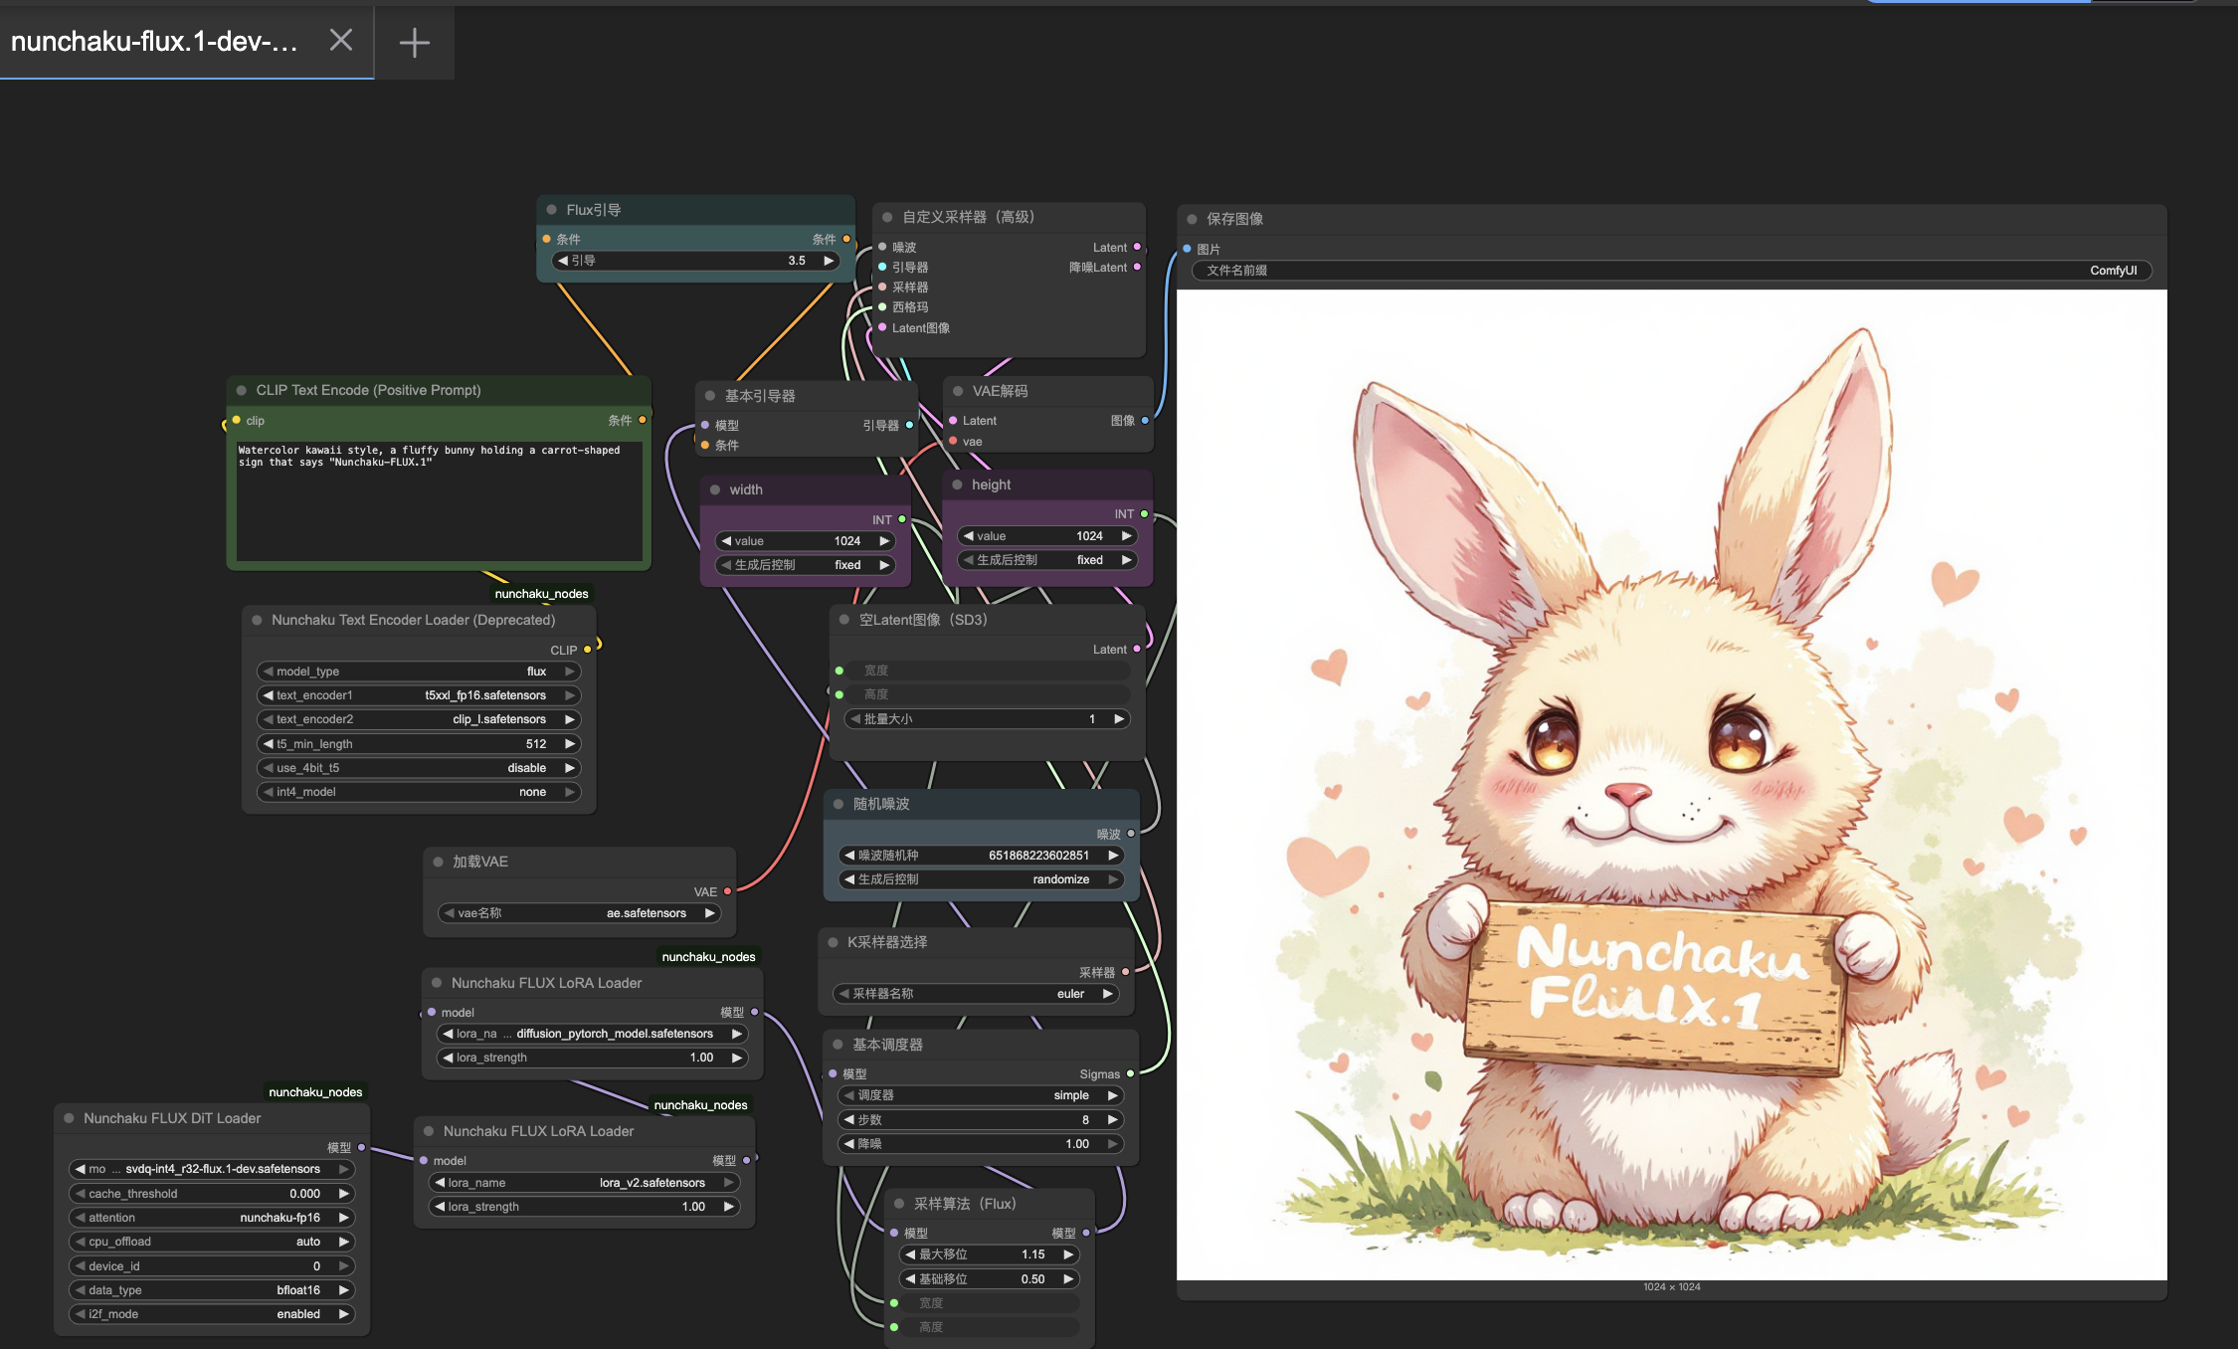2238x1349 pixels.
Task: Increase t5_min_length with its right arrow
Action: (x=570, y=744)
